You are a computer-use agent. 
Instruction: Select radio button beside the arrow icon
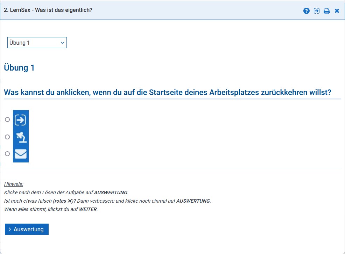coord(7,119)
